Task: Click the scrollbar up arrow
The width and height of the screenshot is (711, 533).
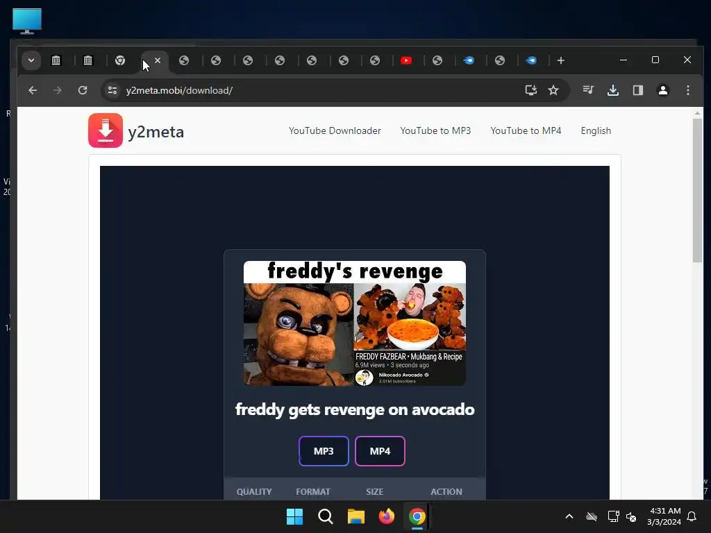Action: coord(697,113)
